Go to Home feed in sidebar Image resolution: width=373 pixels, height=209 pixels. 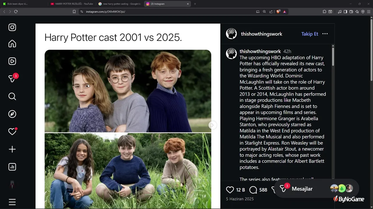click(x=12, y=44)
